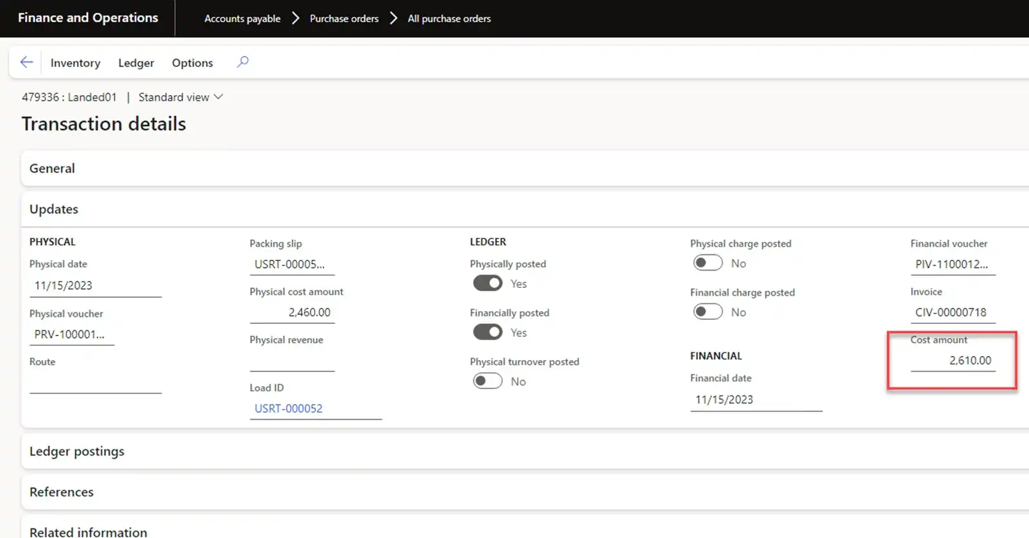1029x538 pixels.
Task: Click the search magnifier icon
Action: tap(242, 62)
